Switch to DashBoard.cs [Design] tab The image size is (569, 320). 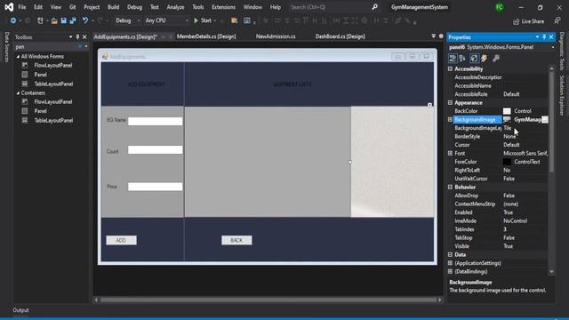(340, 36)
